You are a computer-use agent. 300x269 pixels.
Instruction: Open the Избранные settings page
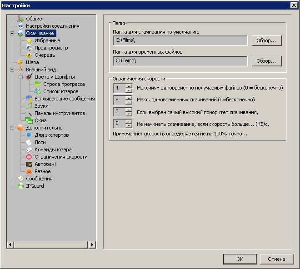pos(47,40)
